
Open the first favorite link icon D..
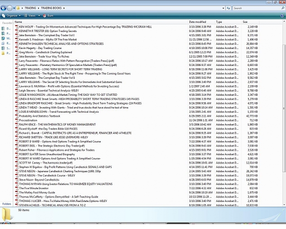(x=3, y=29)
